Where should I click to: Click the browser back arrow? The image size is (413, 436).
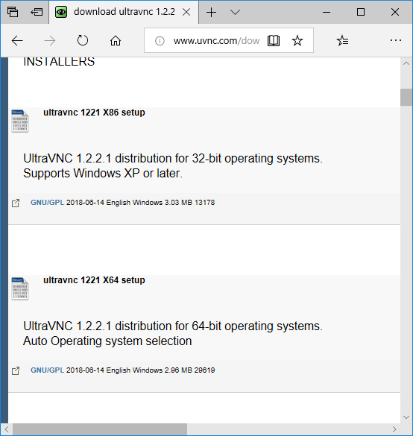(x=17, y=41)
